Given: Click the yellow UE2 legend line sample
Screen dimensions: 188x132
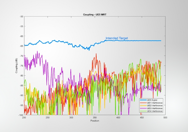Looking at the screenshot, I should (143, 106).
